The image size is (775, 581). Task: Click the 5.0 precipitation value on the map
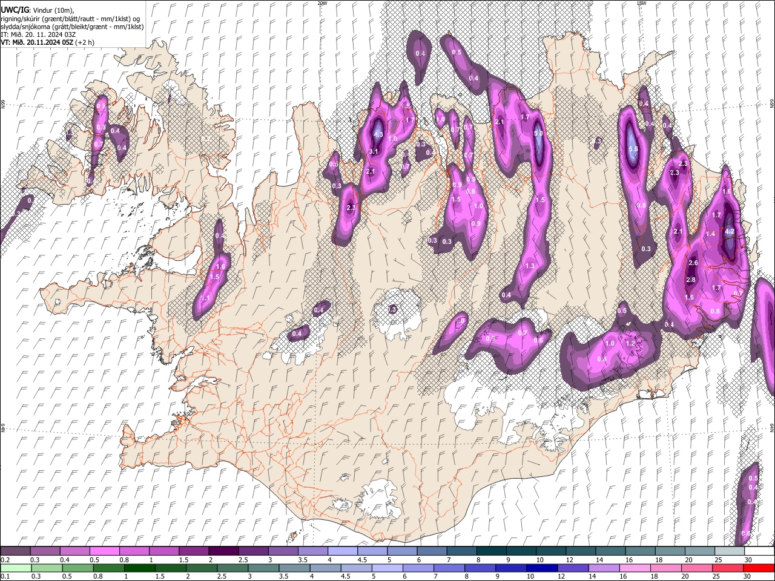pos(538,133)
